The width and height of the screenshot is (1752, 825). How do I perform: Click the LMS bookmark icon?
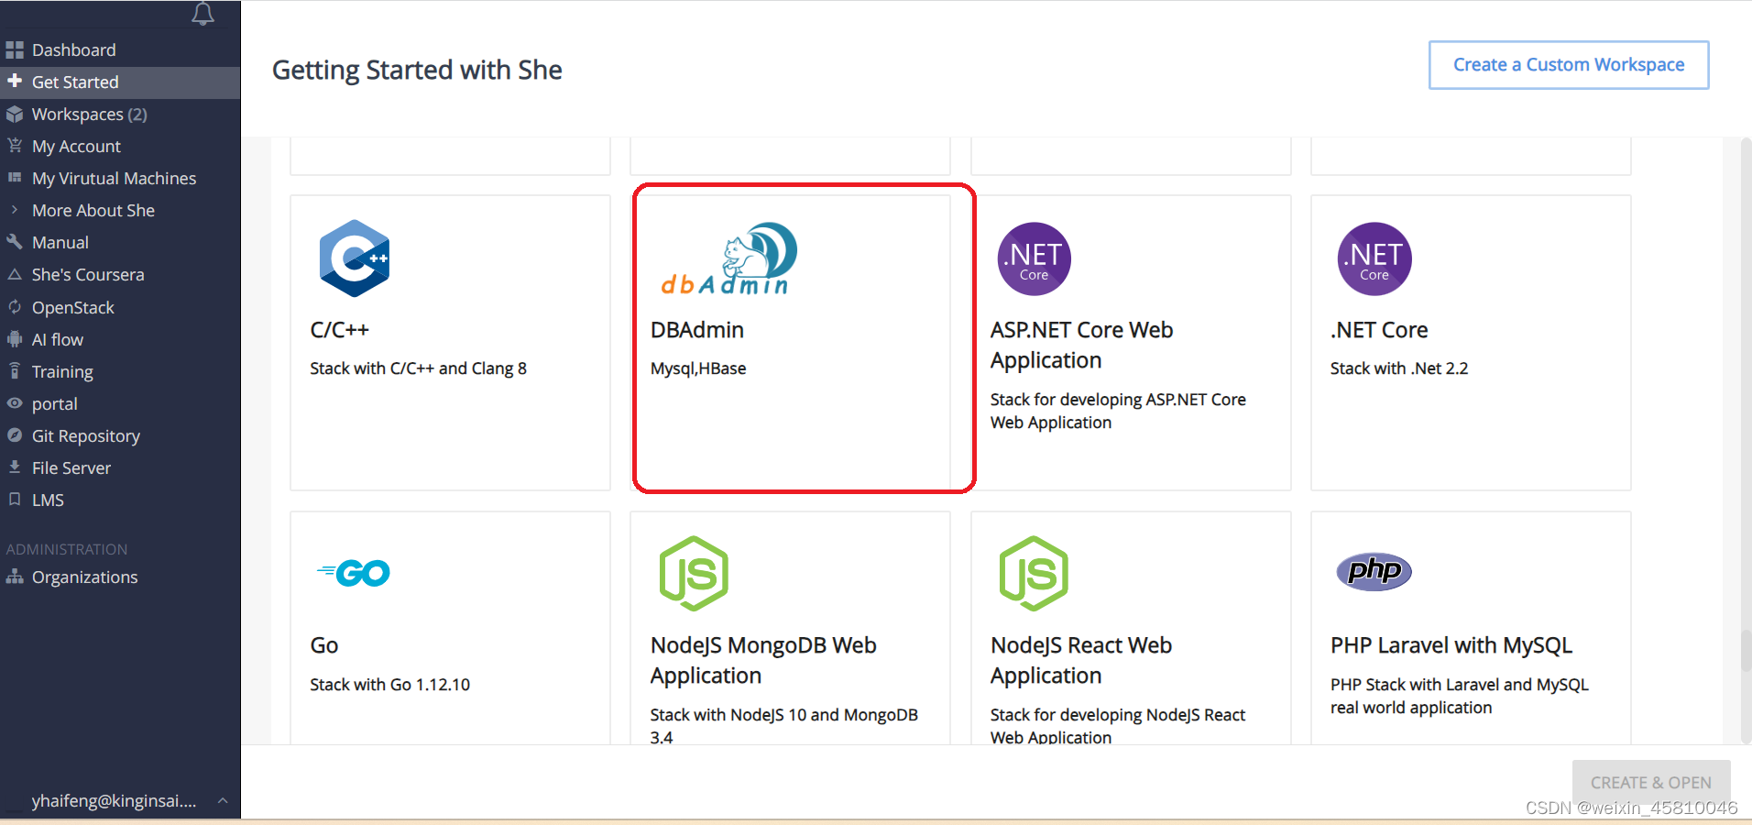pyautogui.click(x=15, y=500)
